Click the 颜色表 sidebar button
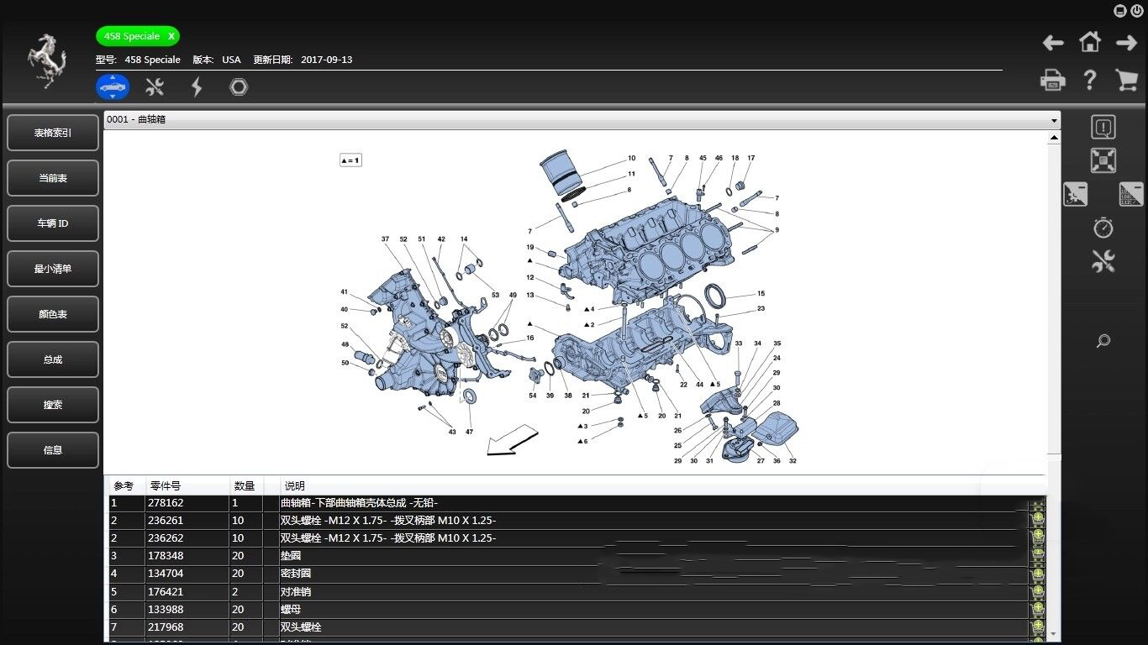1148x645 pixels. click(x=53, y=314)
